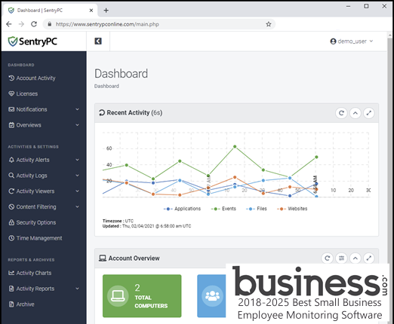Click the Events peak data point at 60
The width and height of the screenshot is (394, 324).
pyautogui.click(x=235, y=146)
